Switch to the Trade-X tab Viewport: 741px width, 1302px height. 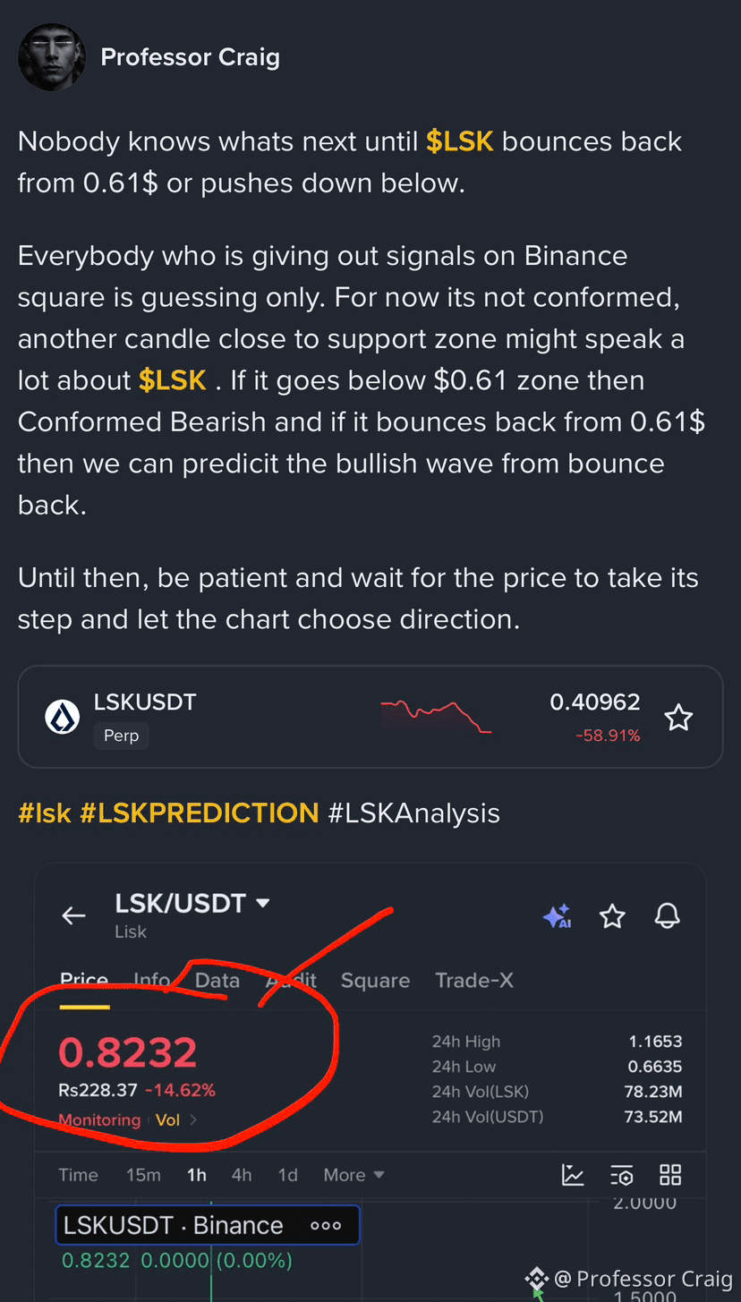[x=474, y=980]
